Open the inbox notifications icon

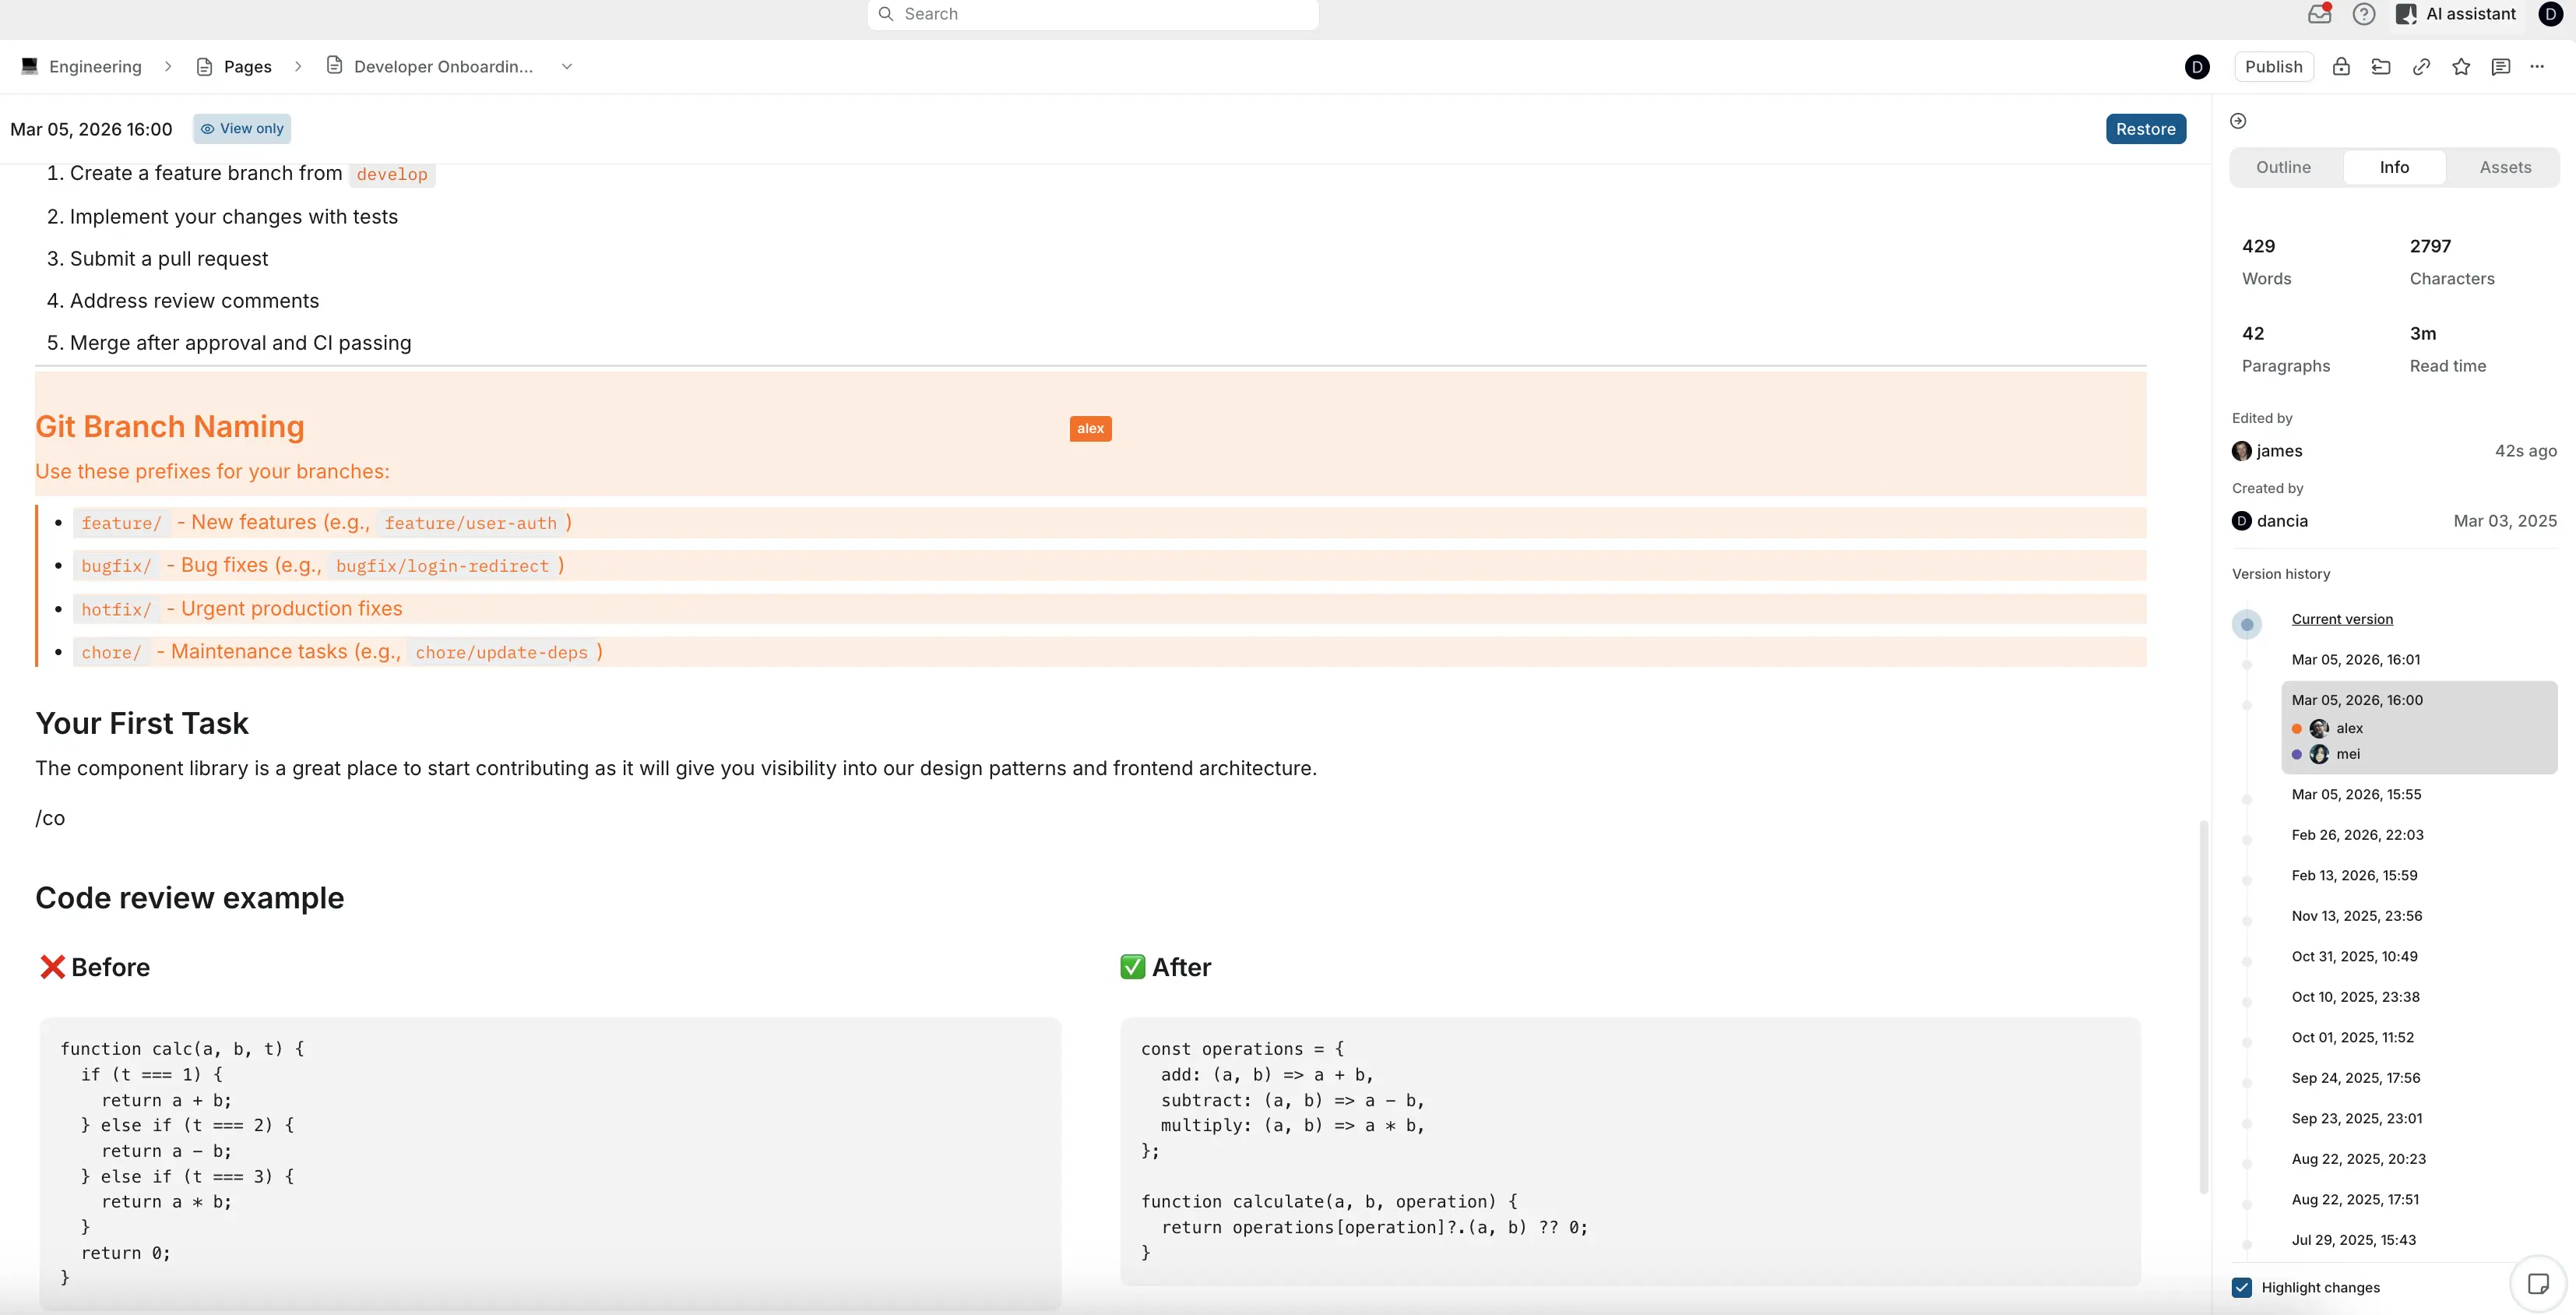point(2319,14)
